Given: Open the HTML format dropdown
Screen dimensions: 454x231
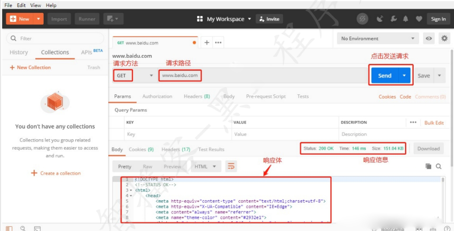Looking at the screenshot, I should [206, 166].
